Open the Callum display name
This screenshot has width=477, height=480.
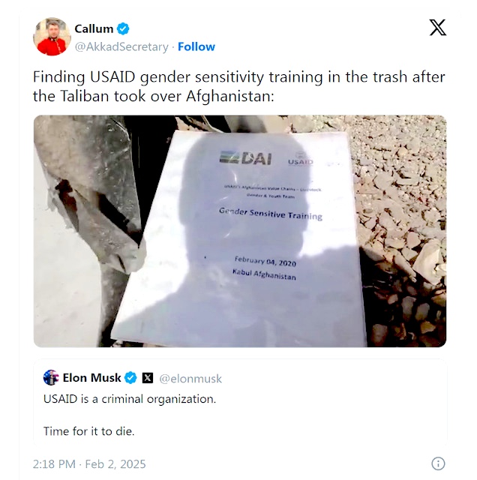coord(94,28)
